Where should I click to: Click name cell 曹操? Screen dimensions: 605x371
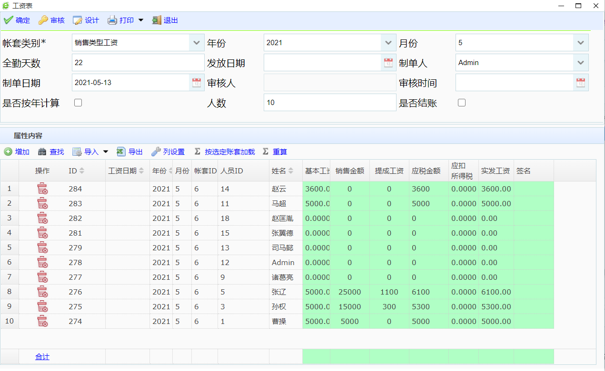286,321
